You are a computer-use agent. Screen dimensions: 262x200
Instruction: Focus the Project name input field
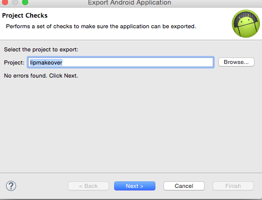pos(121,62)
